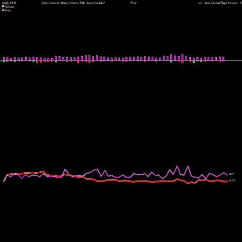242x242 pixels.
Task: Click the MunafaSutra charts for EHI heading
Action: (x=73, y=3)
